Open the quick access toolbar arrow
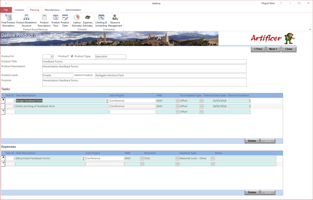 coord(6,3)
